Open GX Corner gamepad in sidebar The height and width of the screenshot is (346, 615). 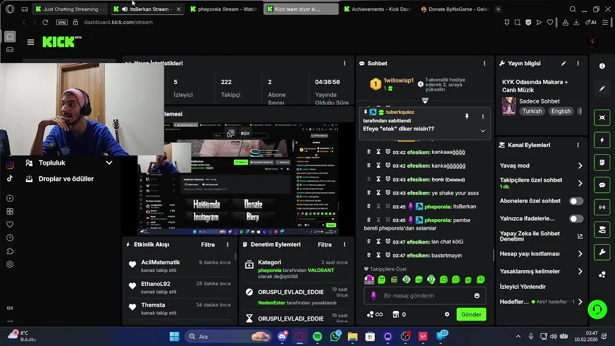[10, 49]
